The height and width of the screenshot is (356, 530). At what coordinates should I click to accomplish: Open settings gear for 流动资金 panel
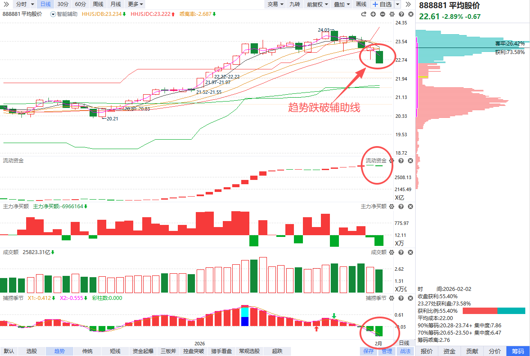[392, 161]
